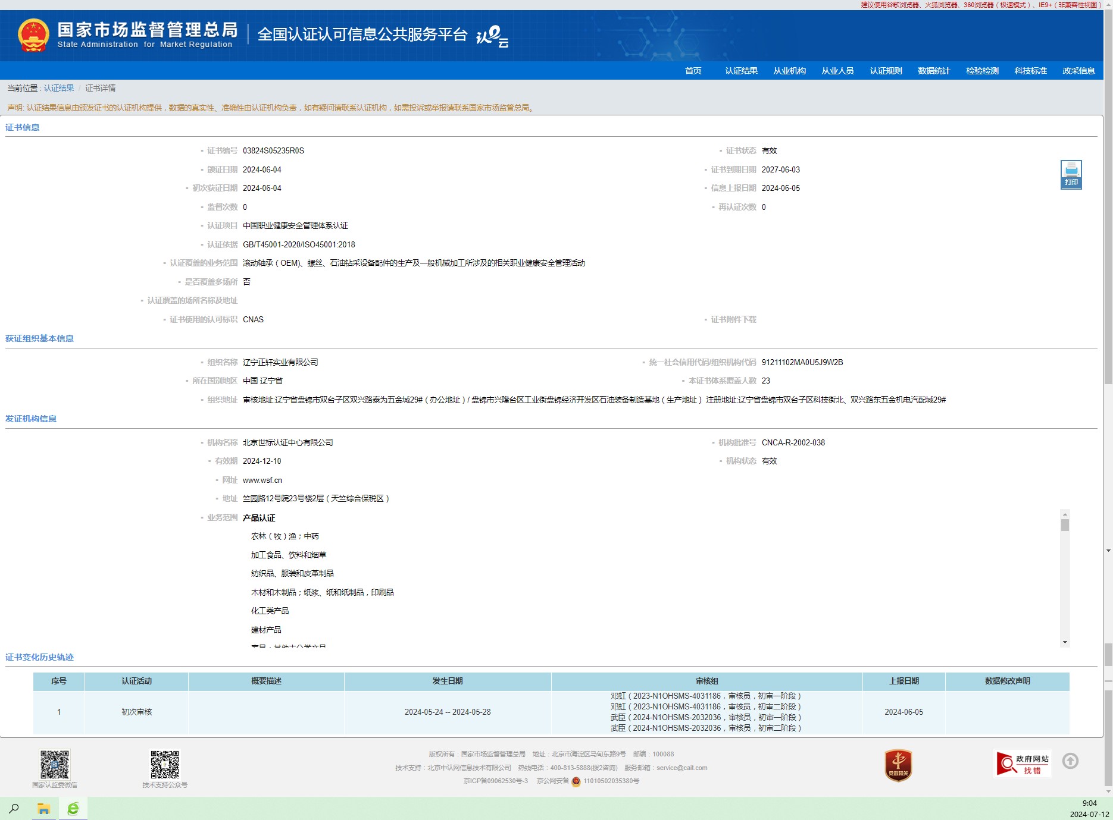Click certificate expiry date 2027-06-03
This screenshot has width=1113, height=820.
(781, 170)
